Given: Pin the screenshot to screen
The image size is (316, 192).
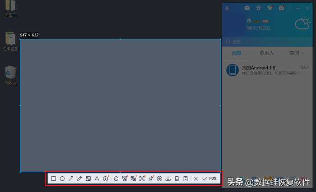Looking at the screenshot, I should point(151,179).
